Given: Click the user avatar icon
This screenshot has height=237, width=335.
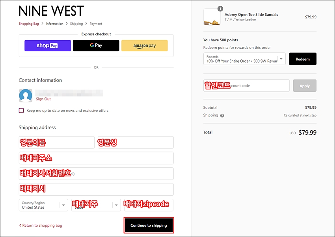Looking at the screenshot, I should click(26, 95).
